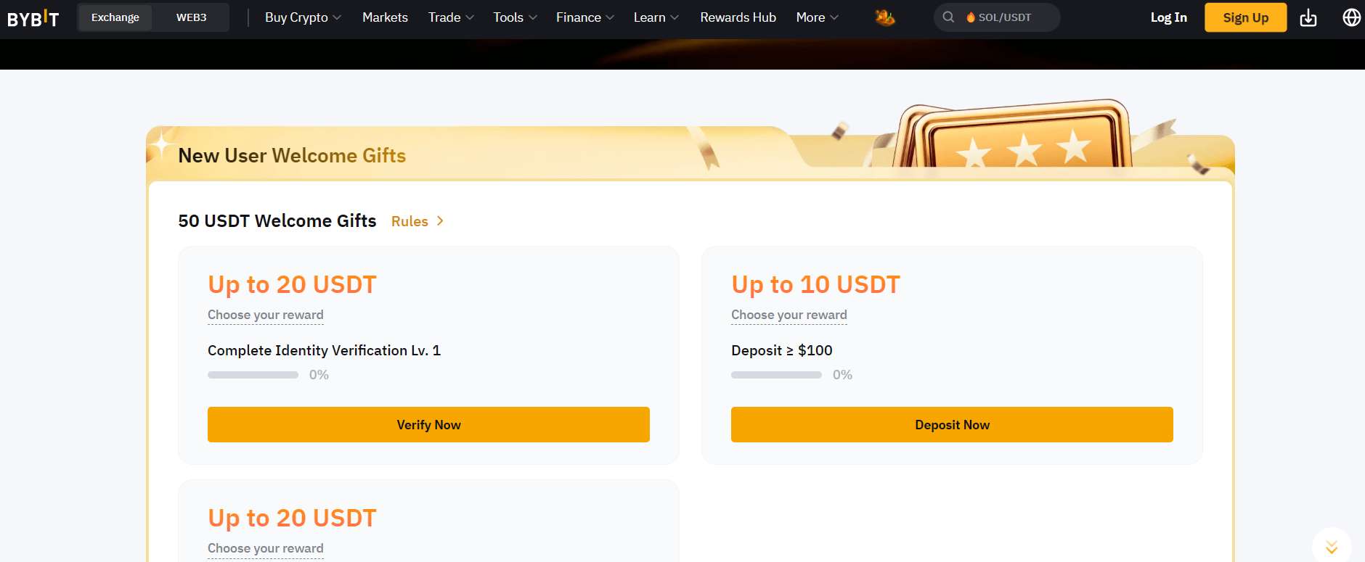Open Rewards Hub page
The width and height of the screenshot is (1365, 562).
[x=738, y=17]
